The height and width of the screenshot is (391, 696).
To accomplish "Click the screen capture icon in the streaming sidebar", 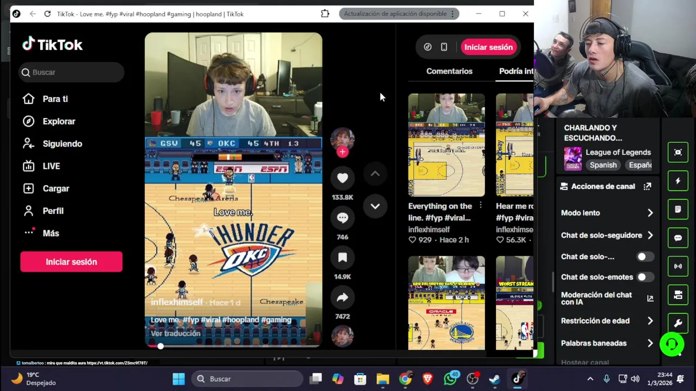I will [678, 153].
